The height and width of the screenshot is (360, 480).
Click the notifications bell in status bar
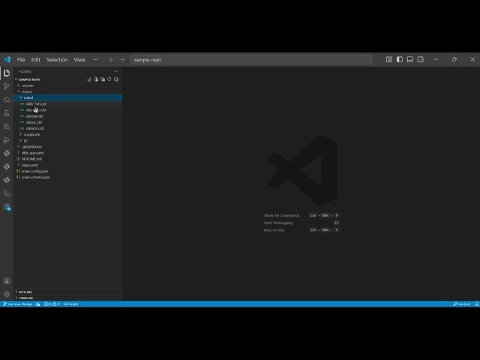point(477,304)
